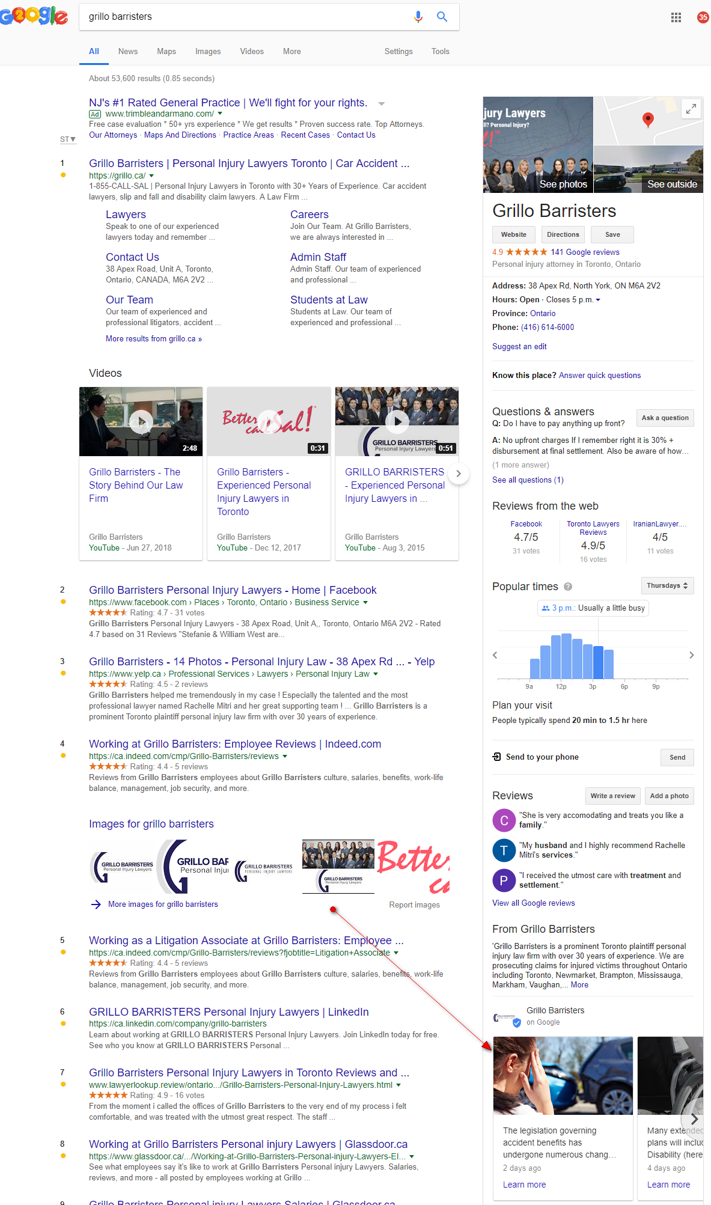711x1205 pixels.
Task: Open the phone number (416) 614-6000
Action: click(548, 328)
